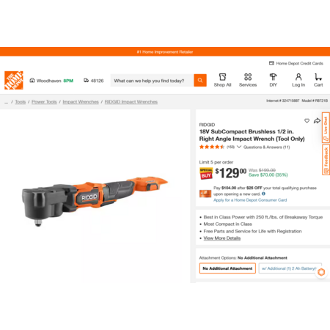Click the share arrow icon

(317, 120)
